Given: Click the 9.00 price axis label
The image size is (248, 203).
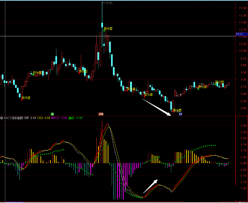Looking at the screenshot, I should point(243,80).
